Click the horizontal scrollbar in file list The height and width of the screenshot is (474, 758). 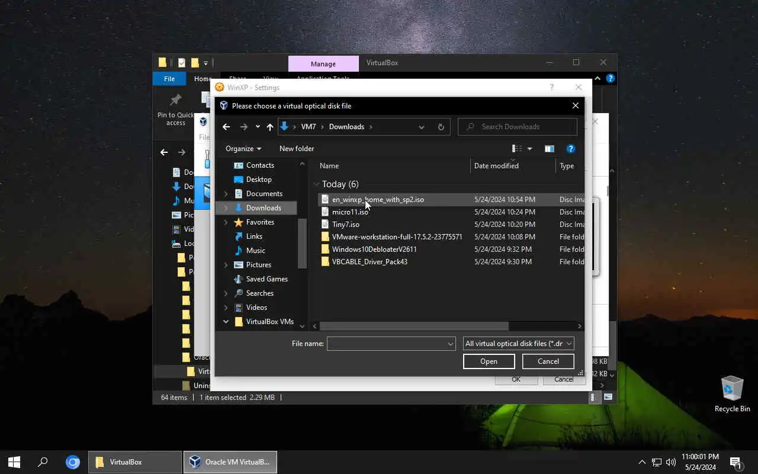414,326
